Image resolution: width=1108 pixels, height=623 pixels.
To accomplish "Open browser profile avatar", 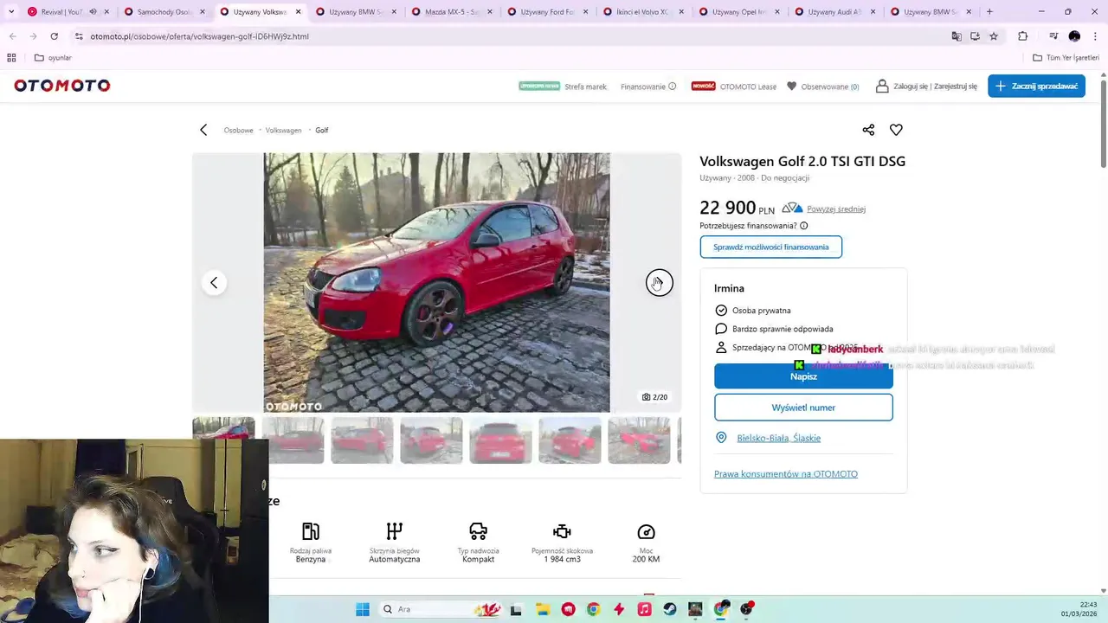I will (1074, 36).
